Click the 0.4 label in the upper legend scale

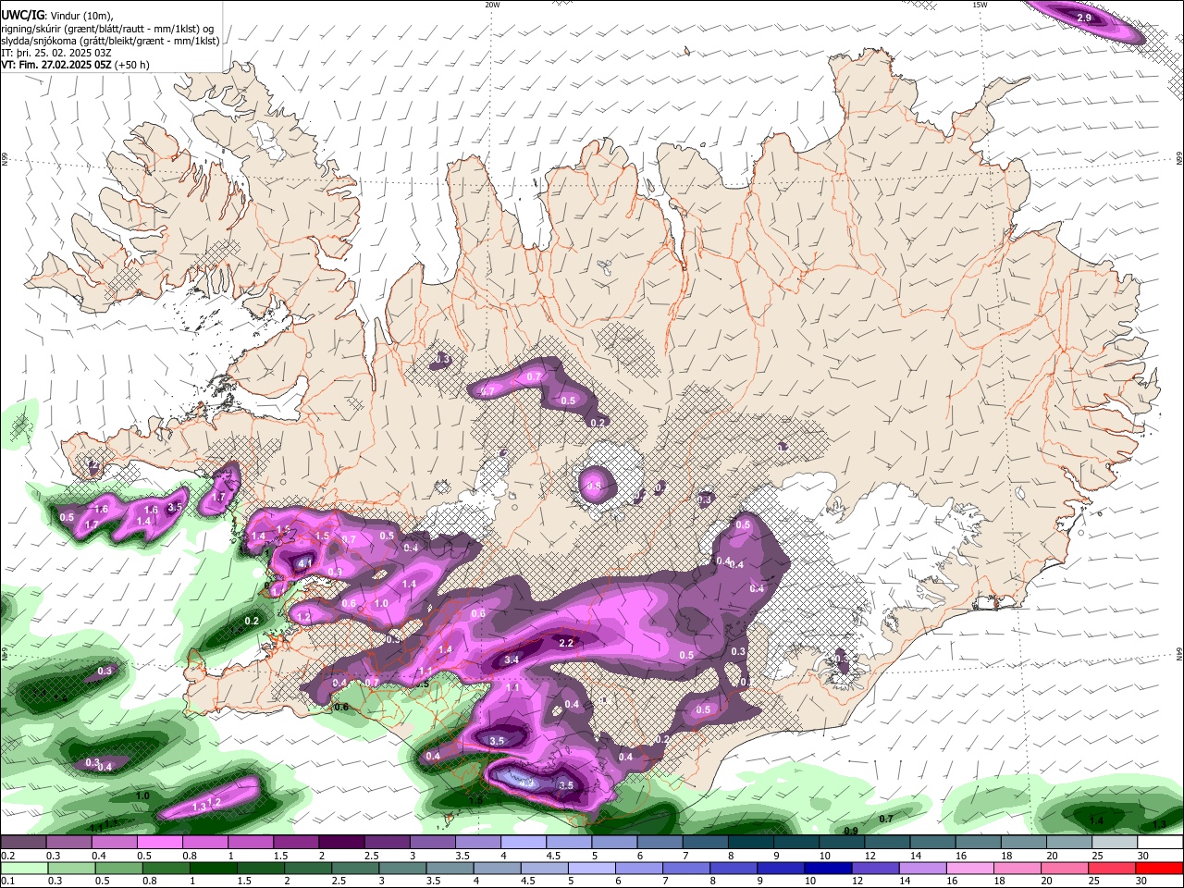99,856
